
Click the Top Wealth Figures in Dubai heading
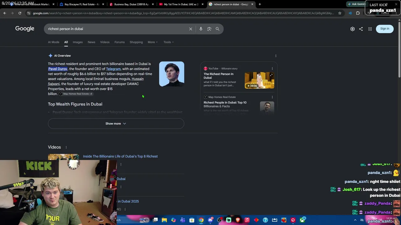75,104
